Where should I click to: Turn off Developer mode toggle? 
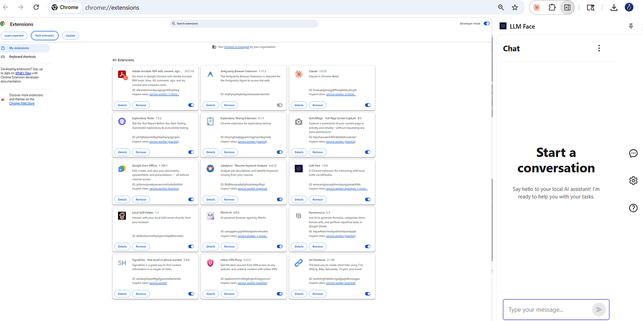tap(486, 23)
